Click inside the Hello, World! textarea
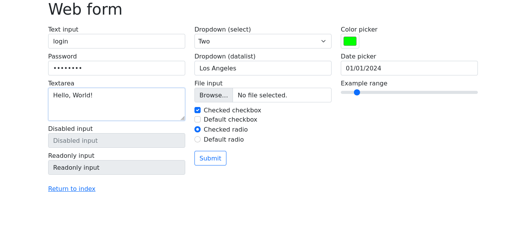The image size is (526, 244). (117, 104)
